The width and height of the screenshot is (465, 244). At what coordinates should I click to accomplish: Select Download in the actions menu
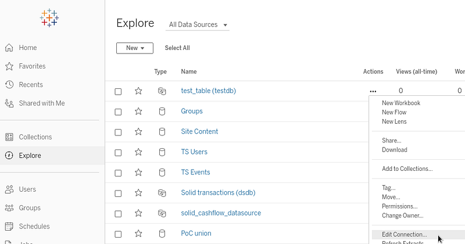click(x=395, y=150)
